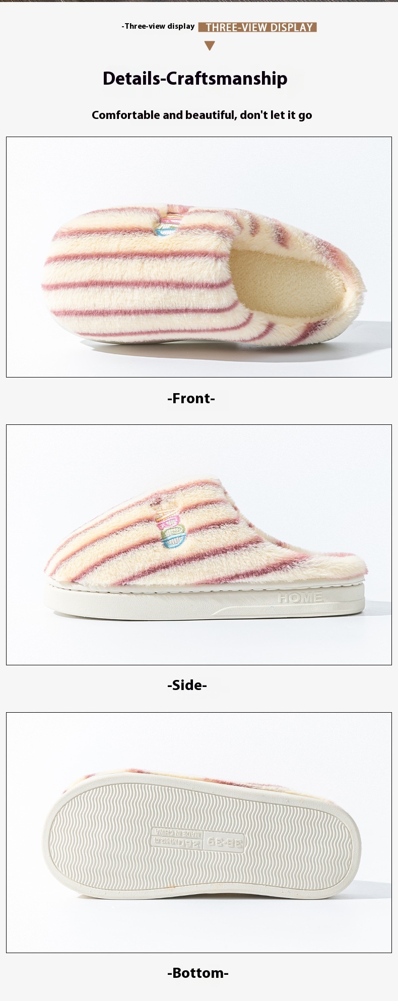Click the Details-Craftsmanship heading
The height and width of the screenshot is (1001, 398).
pos(195,79)
